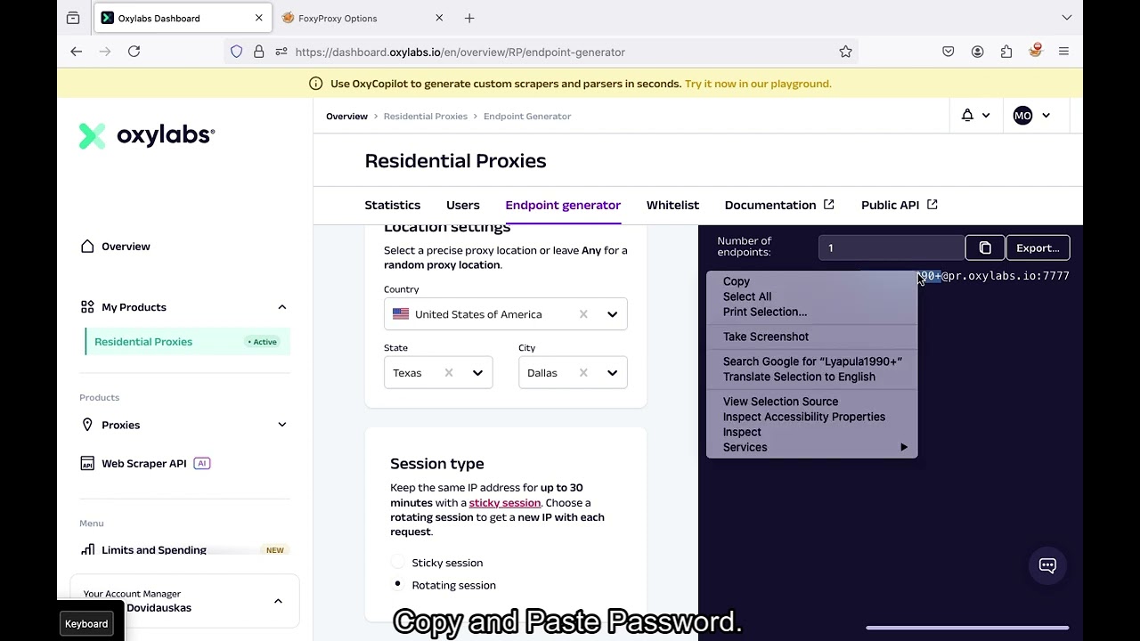Click the 'Try it now in our playground' link

pos(757,84)
